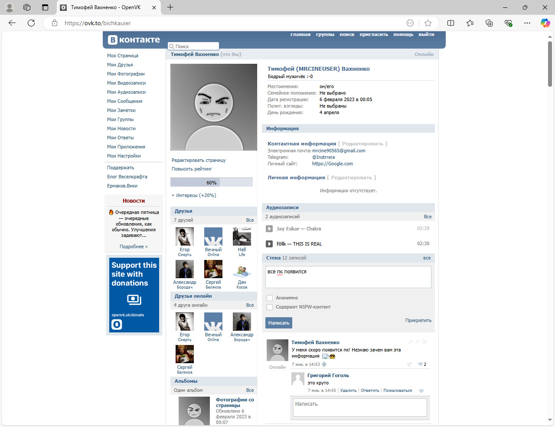
Task: Focus the Поиск search field
Action: (x=193, y=46)
